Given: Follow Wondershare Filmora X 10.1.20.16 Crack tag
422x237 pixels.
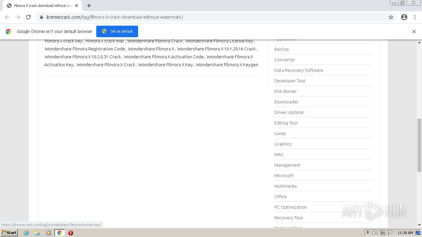Looking at the screenshot, I should tap(216, 49).
